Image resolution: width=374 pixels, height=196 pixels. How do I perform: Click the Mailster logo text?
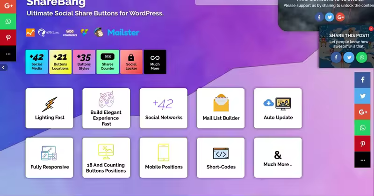pyautogui.click(x=123, y=32)
